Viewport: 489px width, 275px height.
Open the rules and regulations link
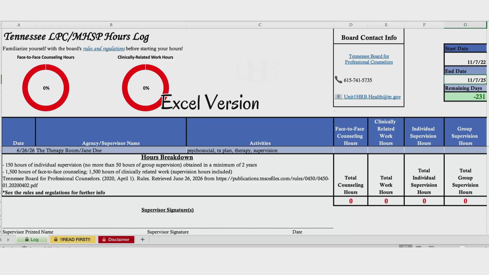pyautogui.click(x=104, y=49)
